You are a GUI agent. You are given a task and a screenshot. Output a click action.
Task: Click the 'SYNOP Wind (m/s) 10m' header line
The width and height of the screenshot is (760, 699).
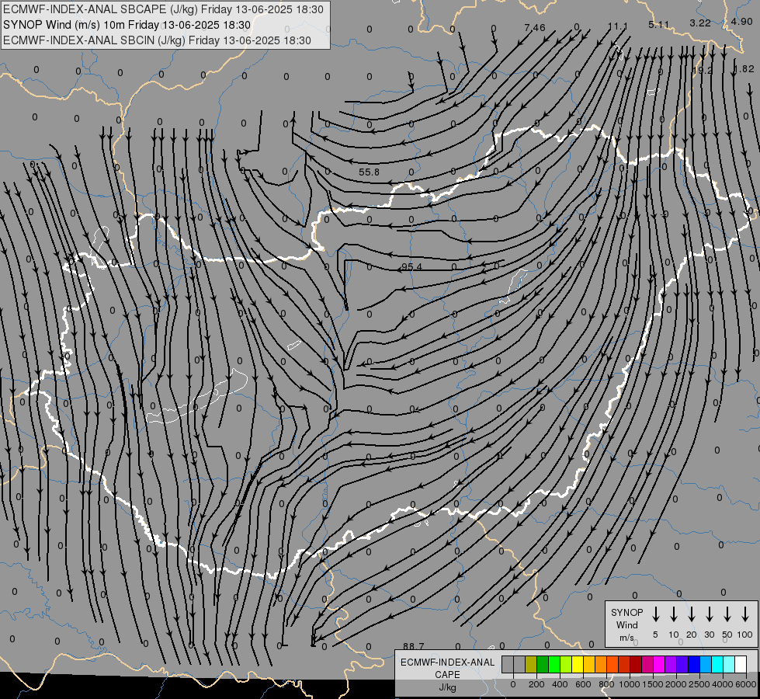coord(127,25)
